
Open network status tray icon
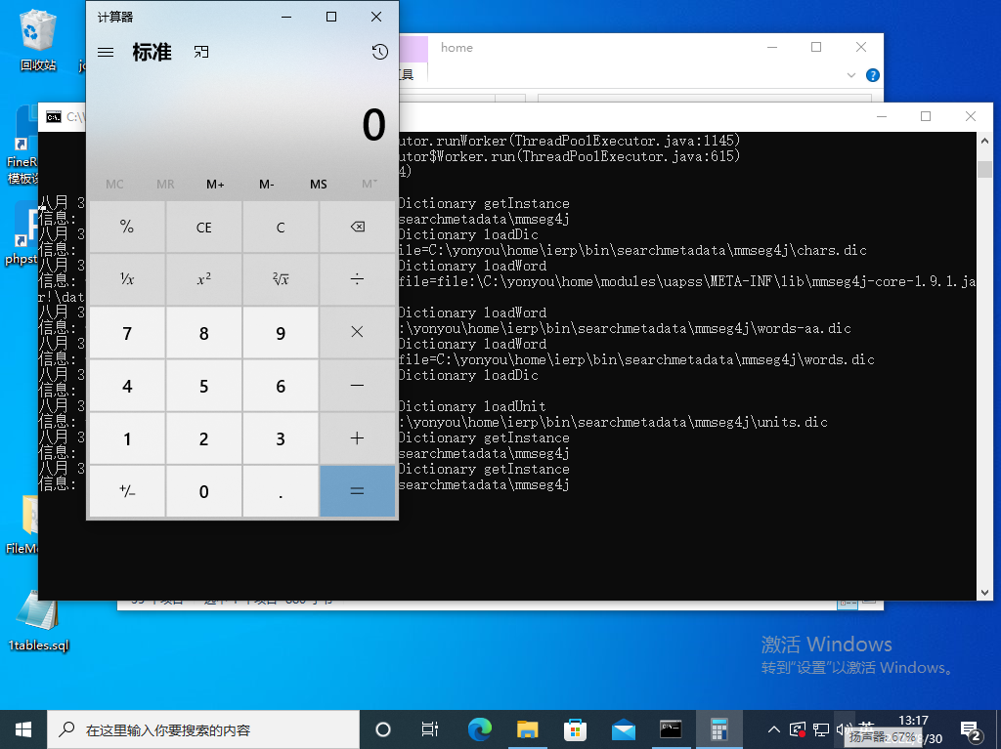pos(821,729)
